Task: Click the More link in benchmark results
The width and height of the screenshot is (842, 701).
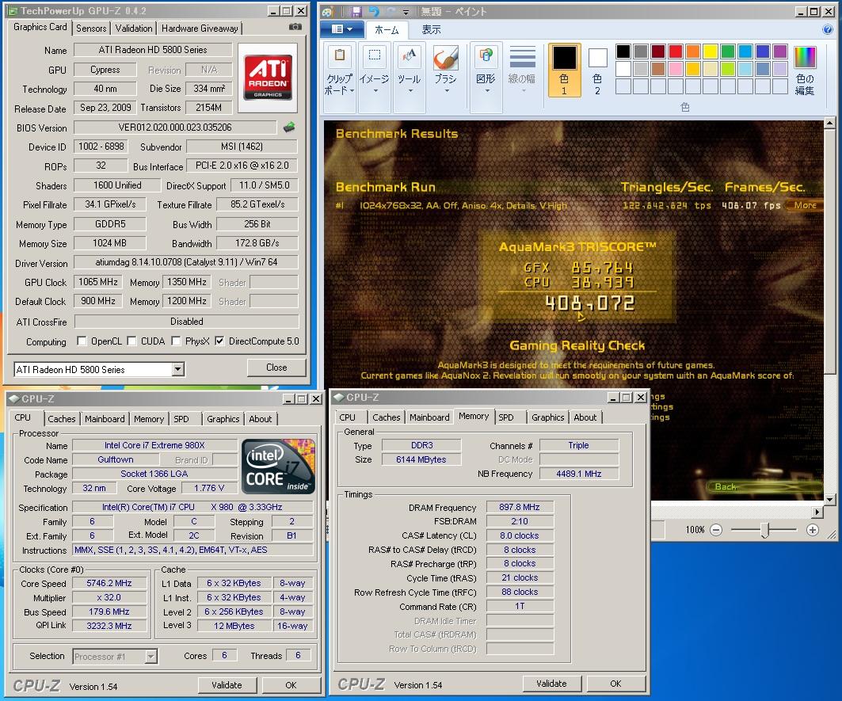Action: click(x=805, y=205)
